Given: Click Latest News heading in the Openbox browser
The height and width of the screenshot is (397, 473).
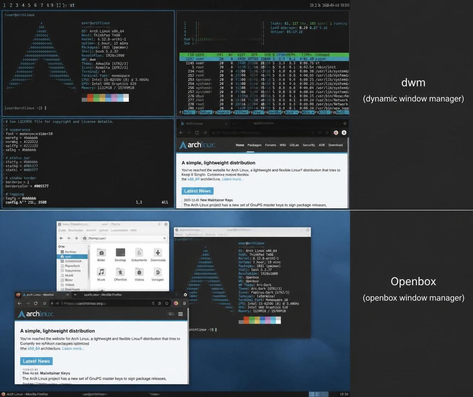Looking at the screenshot, I should click(36, 361).
